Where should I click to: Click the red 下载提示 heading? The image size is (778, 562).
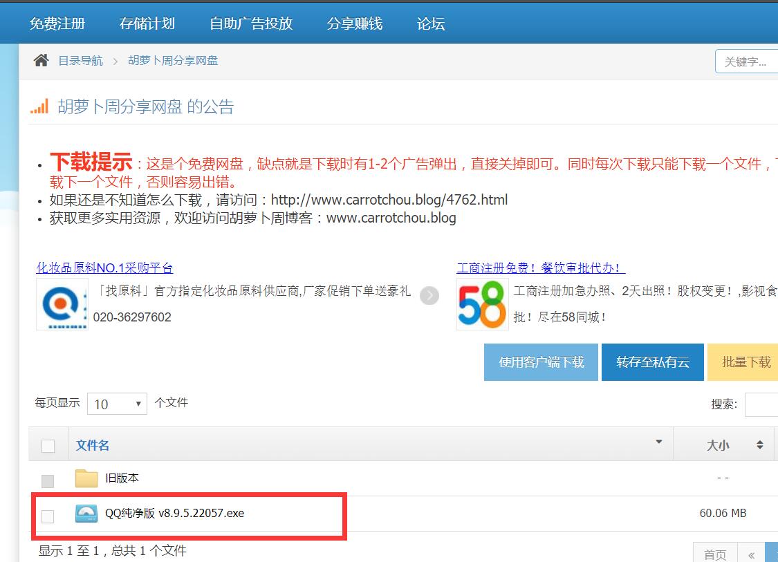pyautogui.click(x=91, y=162)
